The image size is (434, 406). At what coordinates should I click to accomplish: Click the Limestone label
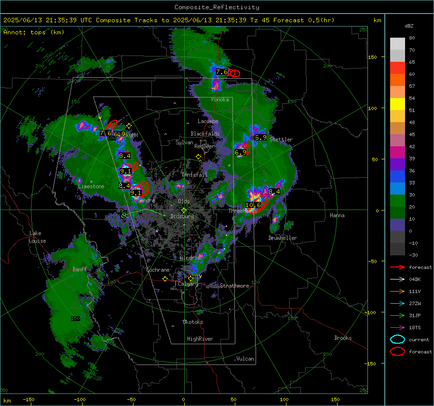[91, 186]
